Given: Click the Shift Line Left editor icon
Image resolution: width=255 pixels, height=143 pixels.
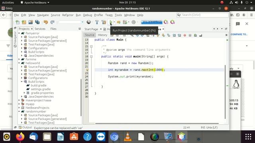Looking at the screenshot, I should point(174,35).
